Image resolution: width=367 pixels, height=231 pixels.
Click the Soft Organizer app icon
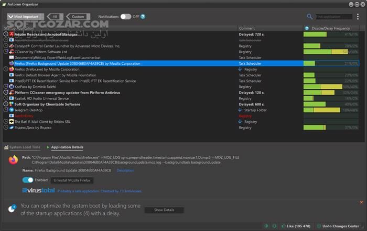(x=12, y=104)
